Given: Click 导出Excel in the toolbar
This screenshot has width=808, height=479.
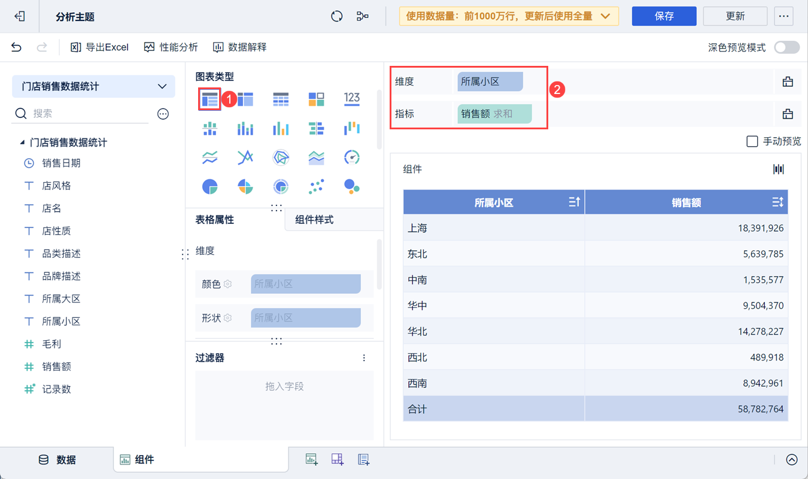Looking at the screenshot, I should point(99,47).
